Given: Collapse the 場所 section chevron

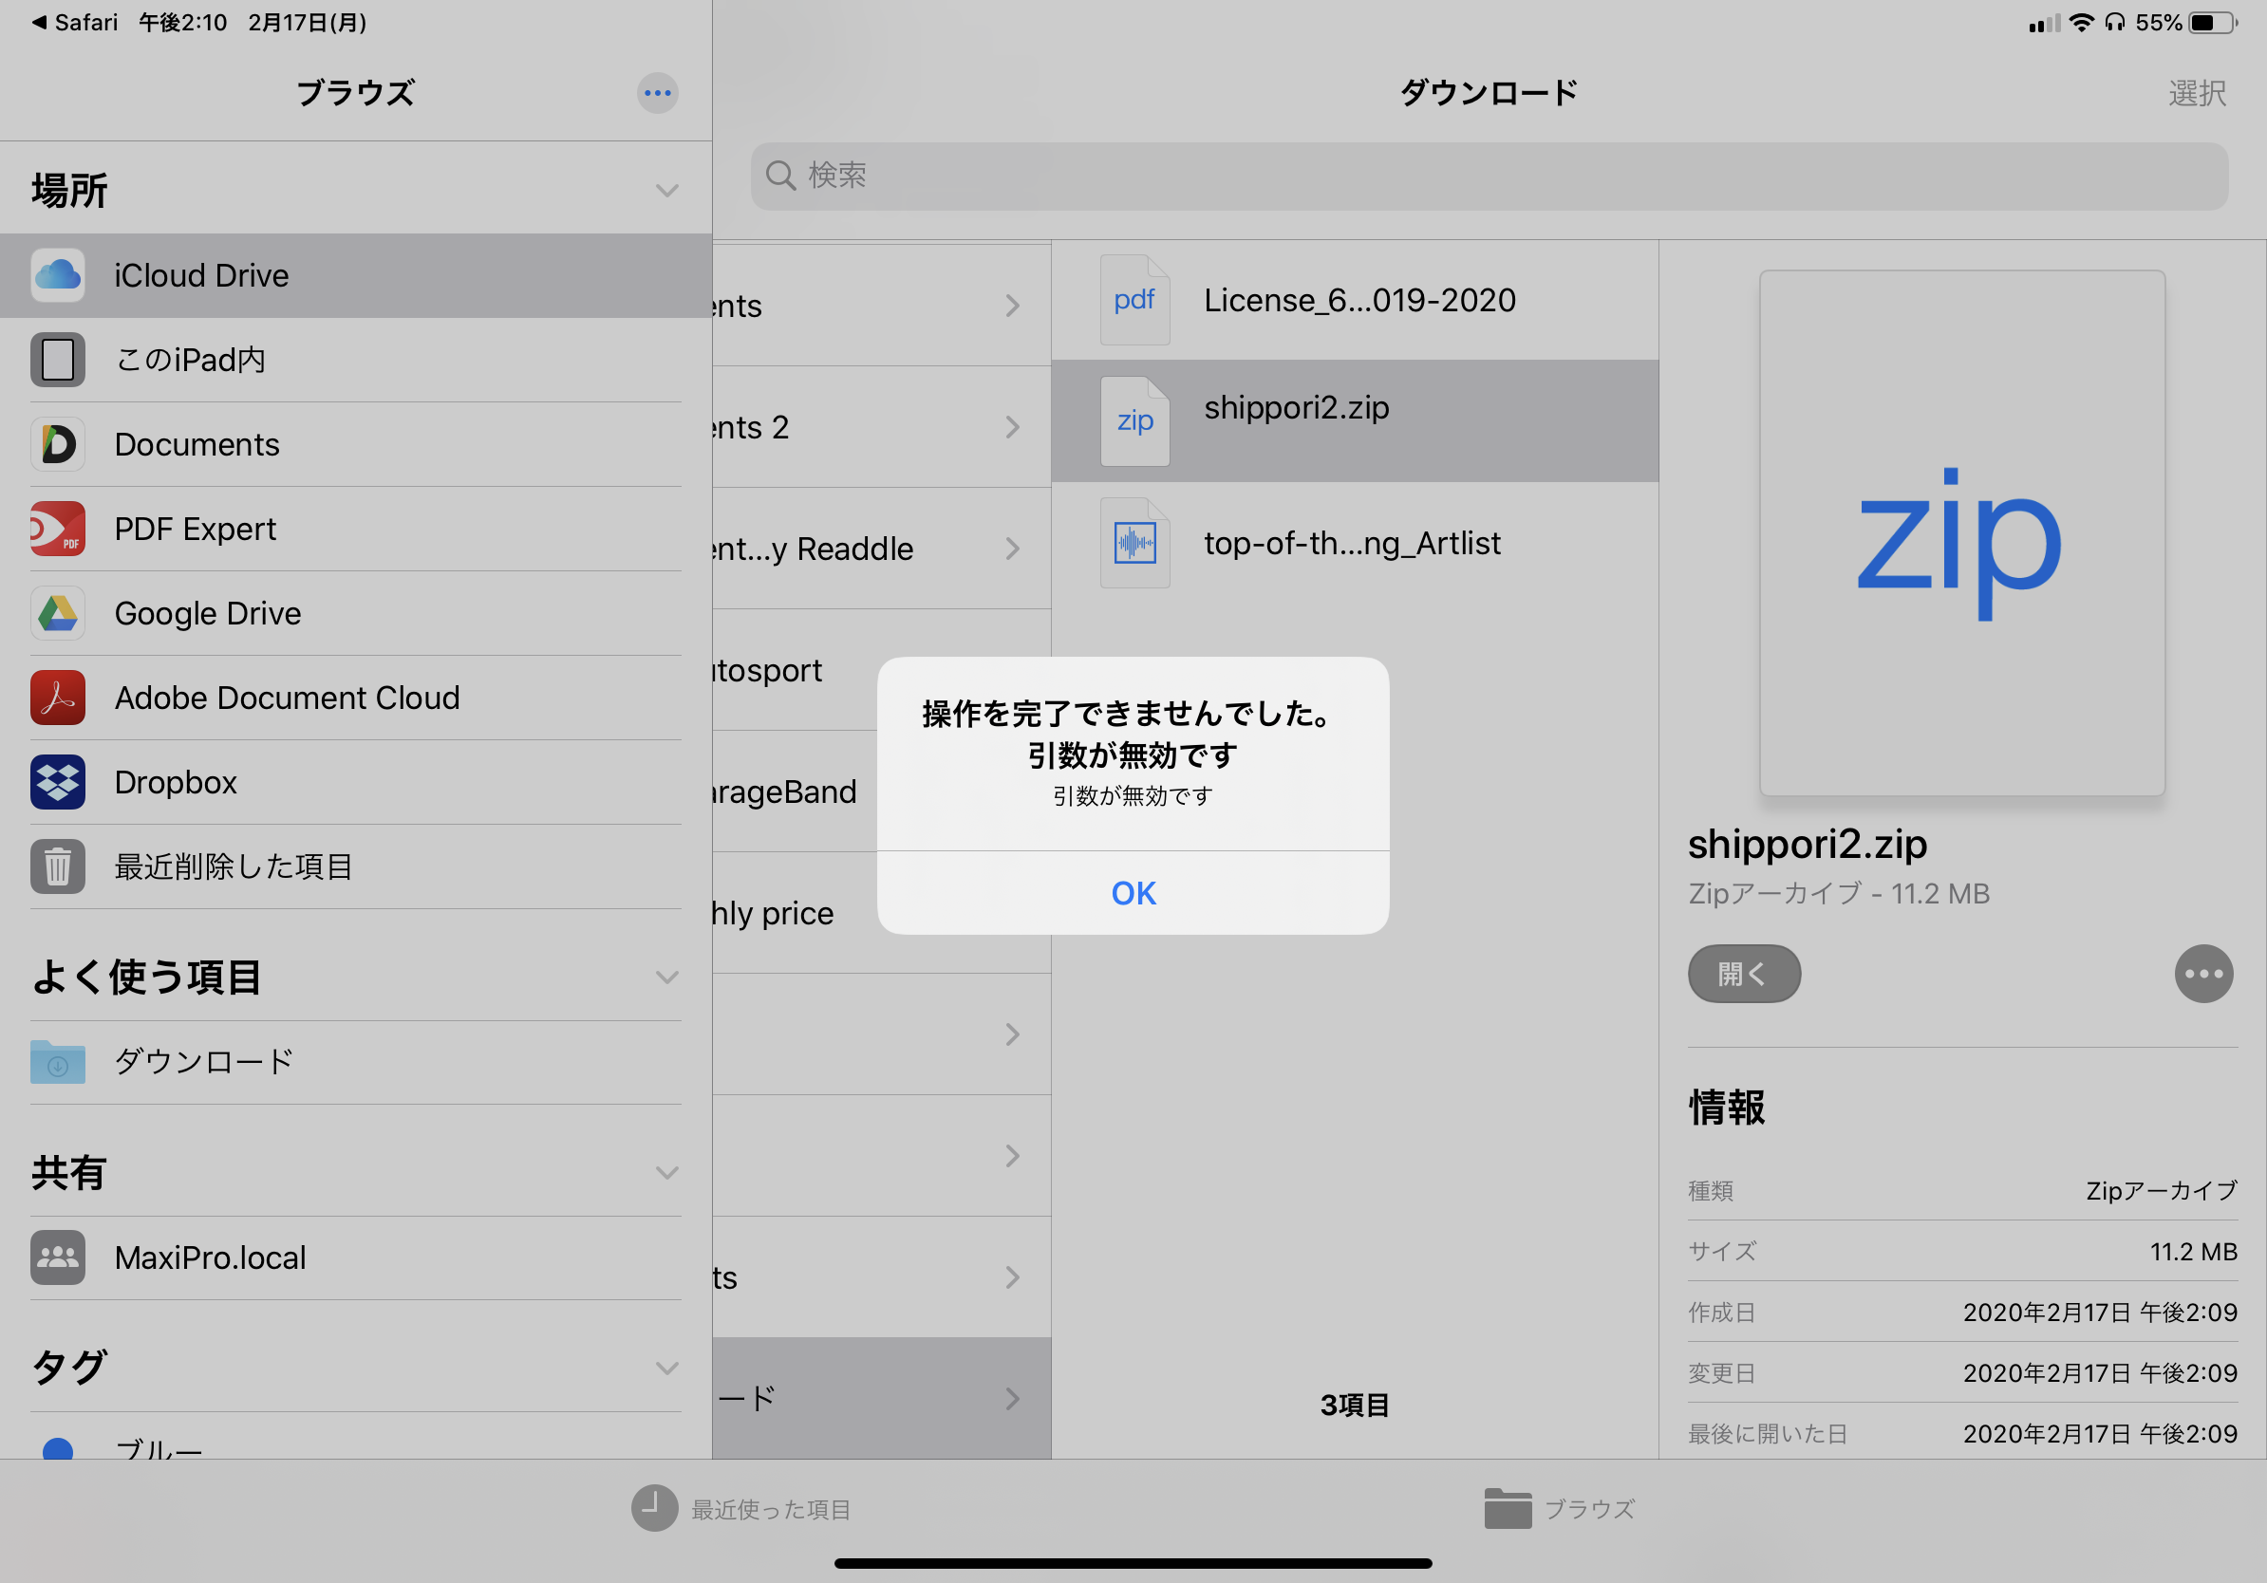Looking at the screenshot, I should (x=667, y=191).
